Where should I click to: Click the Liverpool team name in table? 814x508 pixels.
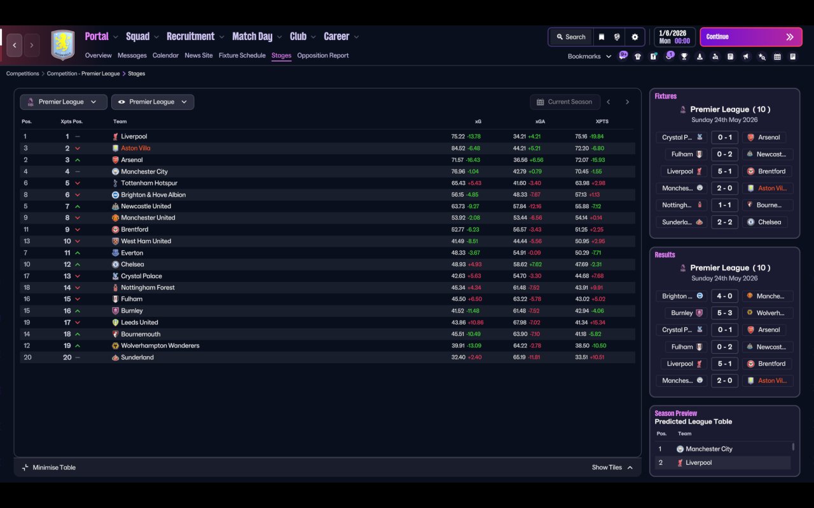pos(134,137)
